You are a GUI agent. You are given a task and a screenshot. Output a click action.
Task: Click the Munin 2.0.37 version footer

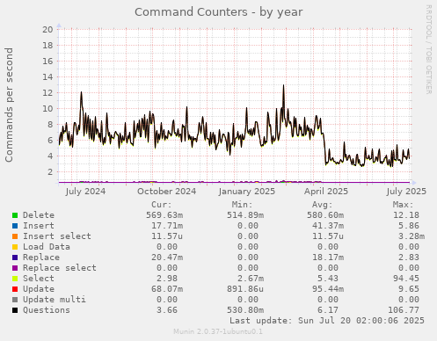(218, 331)
